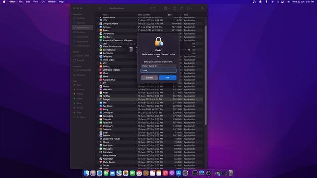Image resolution: width=317 pixels, height=178 pixels.
Task: Open the Apple menu
Action: click(x=4, y=2)
